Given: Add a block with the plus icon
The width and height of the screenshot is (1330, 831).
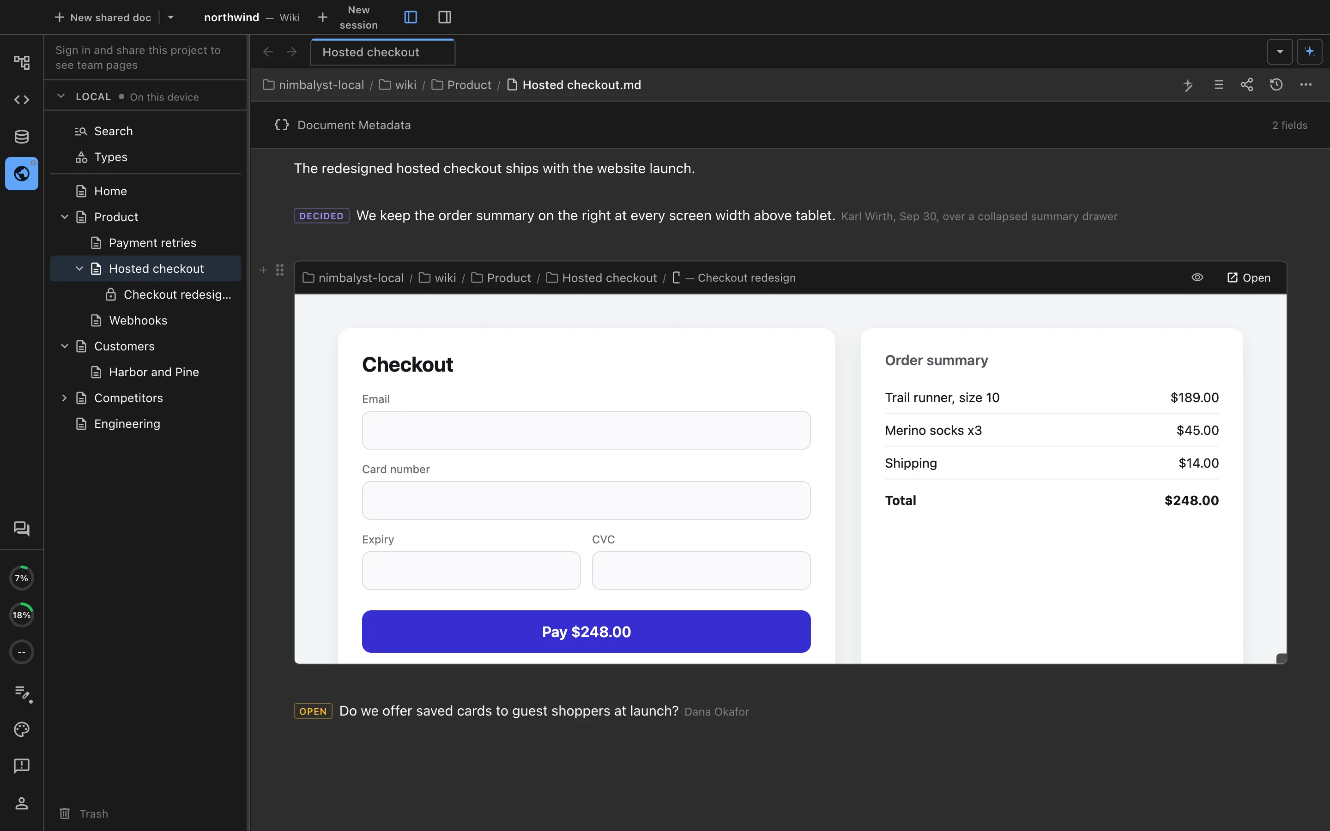Looking at the screenshot, I should 263,270.
